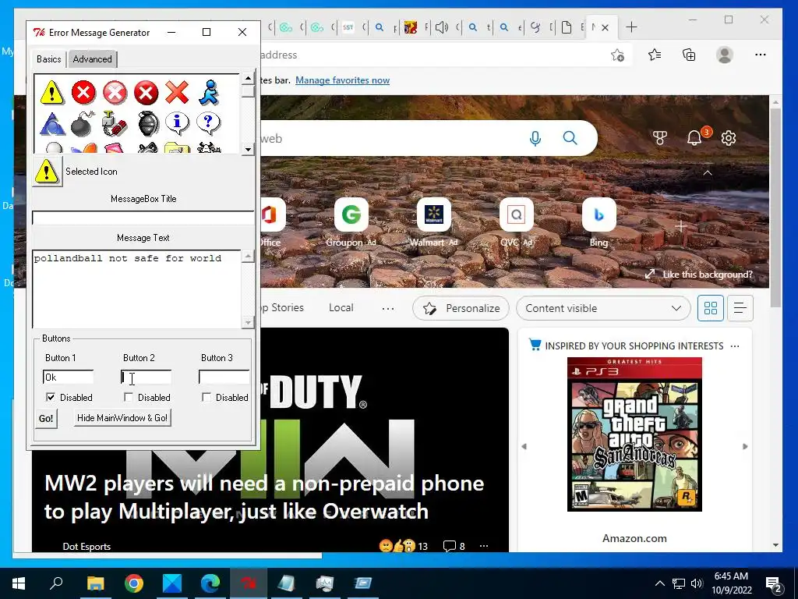Click the Button 3 text field
The width and height of the screenshot is (798, 599).
point(224,377)
